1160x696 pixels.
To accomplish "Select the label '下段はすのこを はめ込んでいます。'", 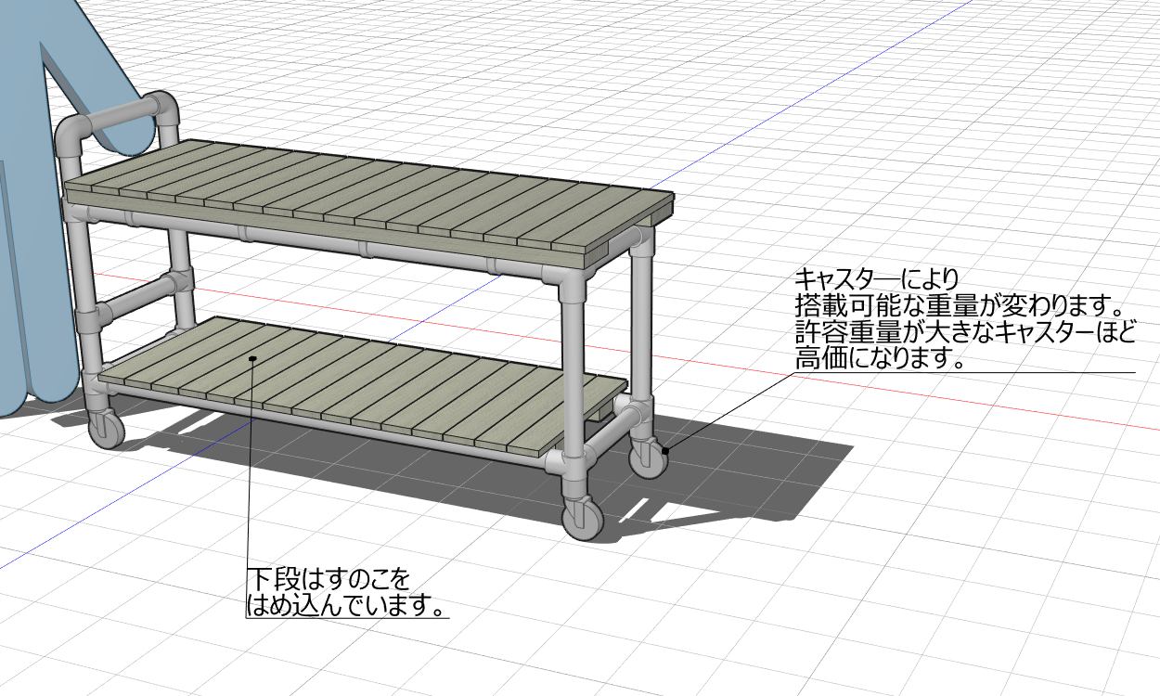I will 348,591.
